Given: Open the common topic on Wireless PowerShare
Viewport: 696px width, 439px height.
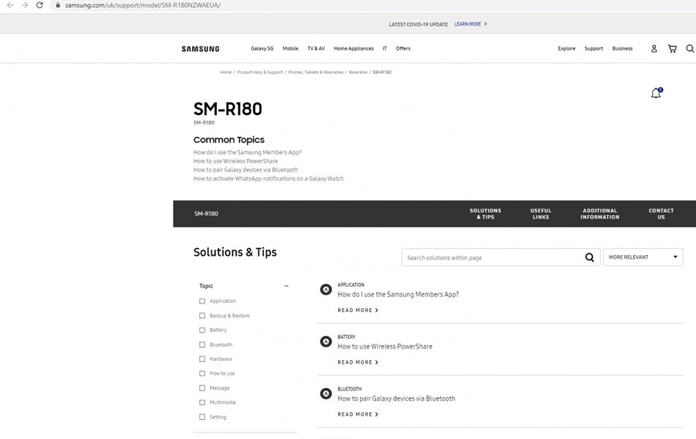Looking at the screenshot, I should 235,161.
